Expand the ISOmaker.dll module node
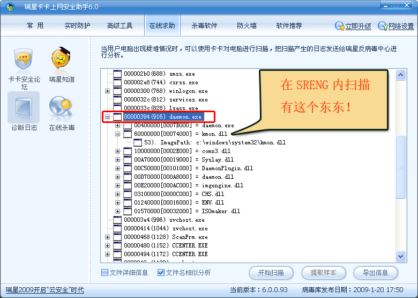The width and height of the screenshot is (418, 298). pos(117,211)
